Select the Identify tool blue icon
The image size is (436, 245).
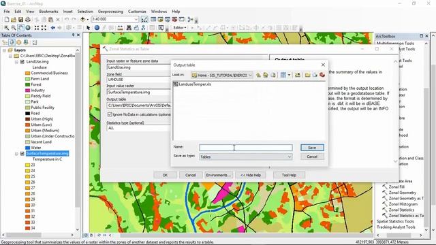tap(97, 28)
